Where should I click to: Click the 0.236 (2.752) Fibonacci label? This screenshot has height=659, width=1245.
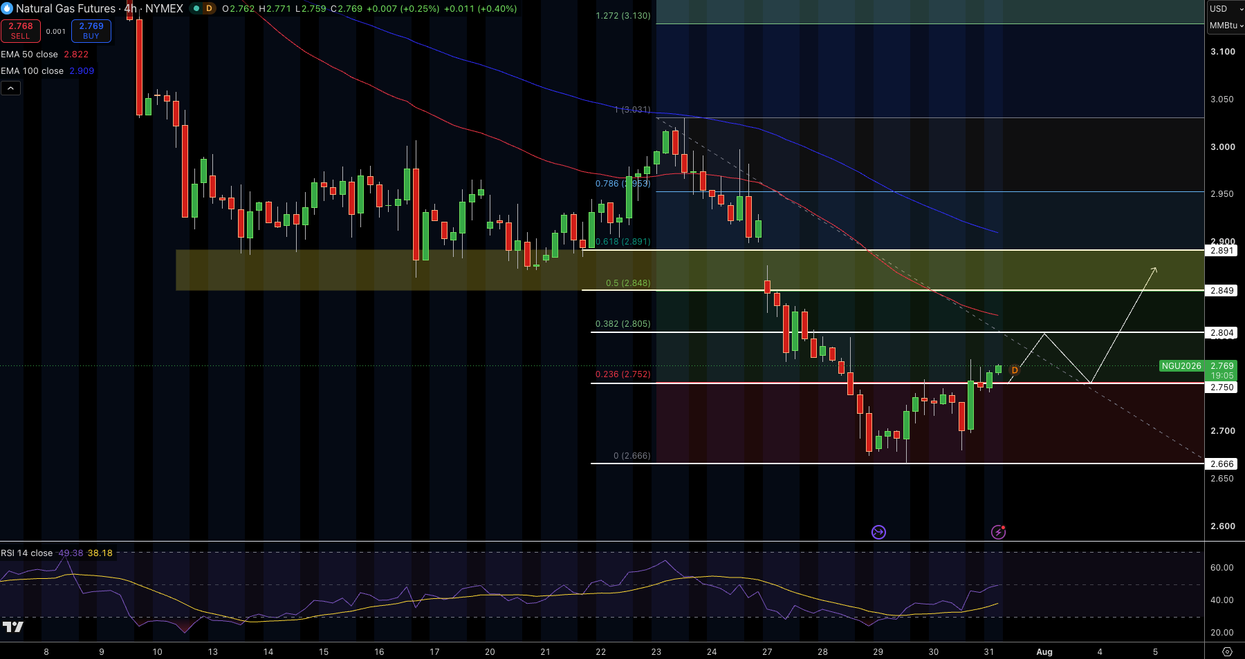point(623,374)
